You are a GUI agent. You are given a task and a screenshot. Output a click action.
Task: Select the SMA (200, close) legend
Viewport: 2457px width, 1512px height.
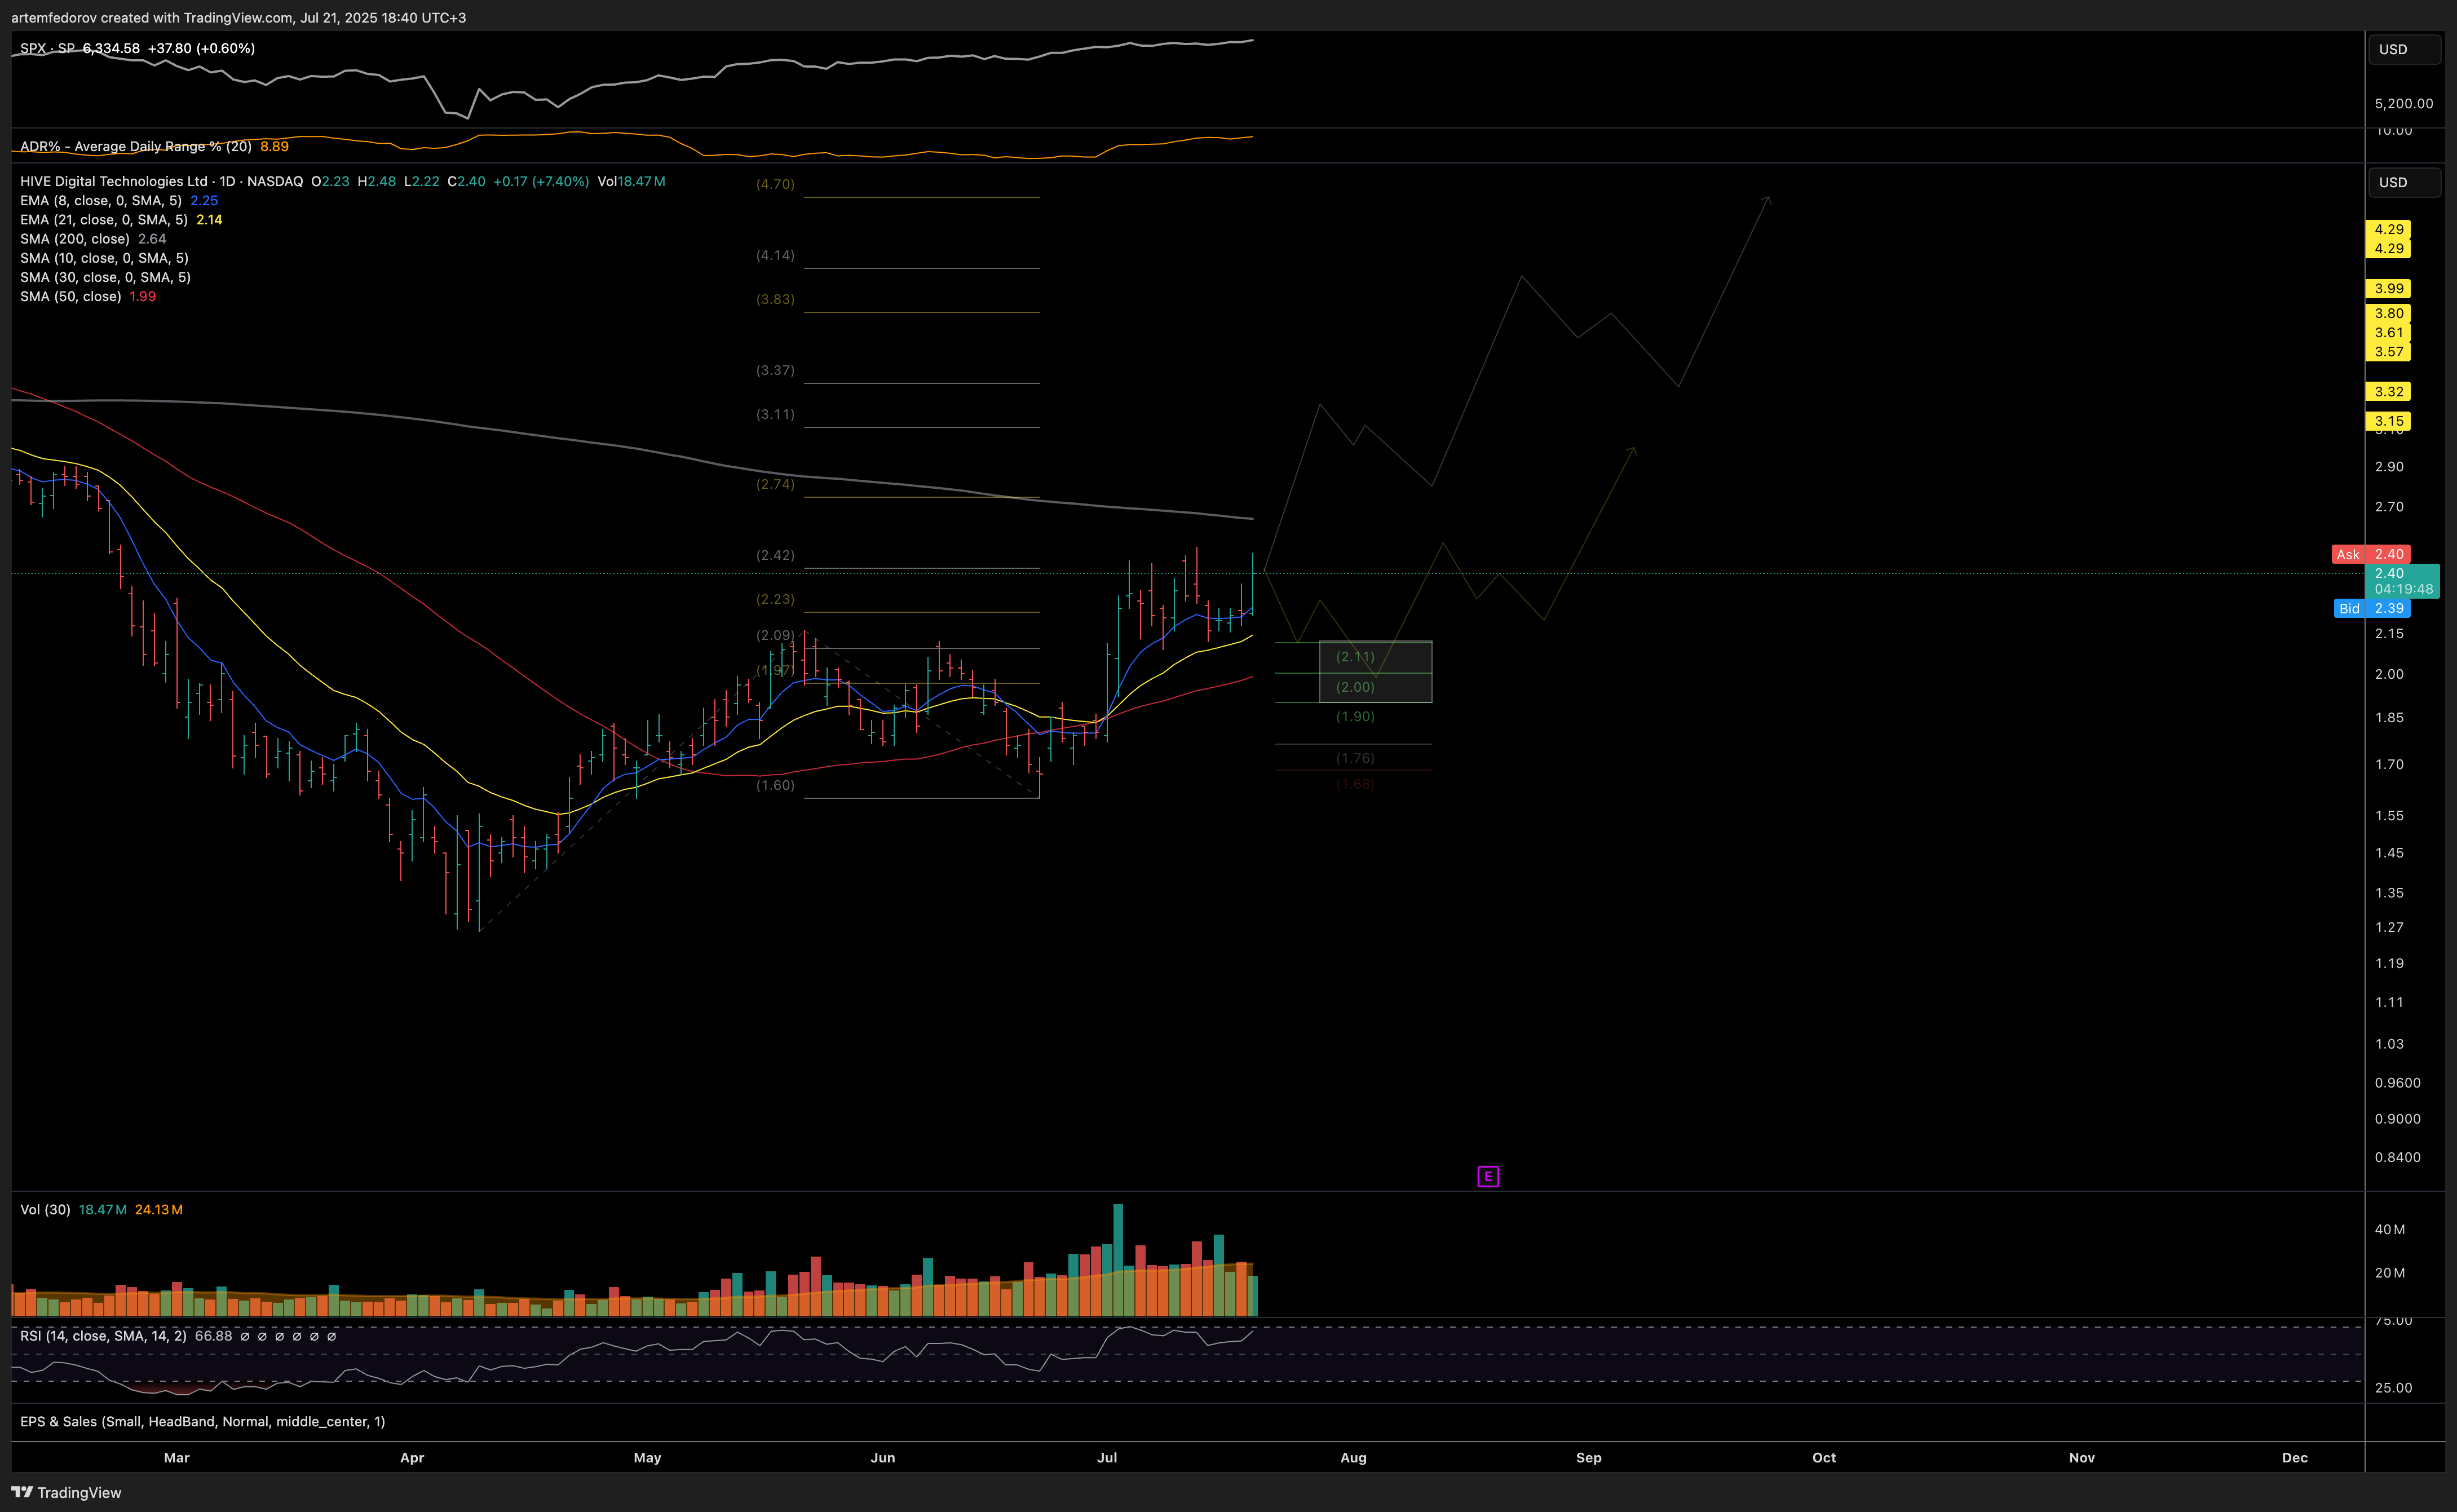coord(75,238)
